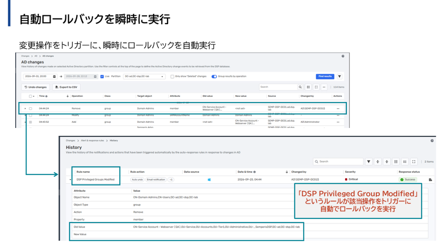Open dropdown arrow next to select-all checkbox
This screenshot has height=249, width=444.
[x=34, y=96]
